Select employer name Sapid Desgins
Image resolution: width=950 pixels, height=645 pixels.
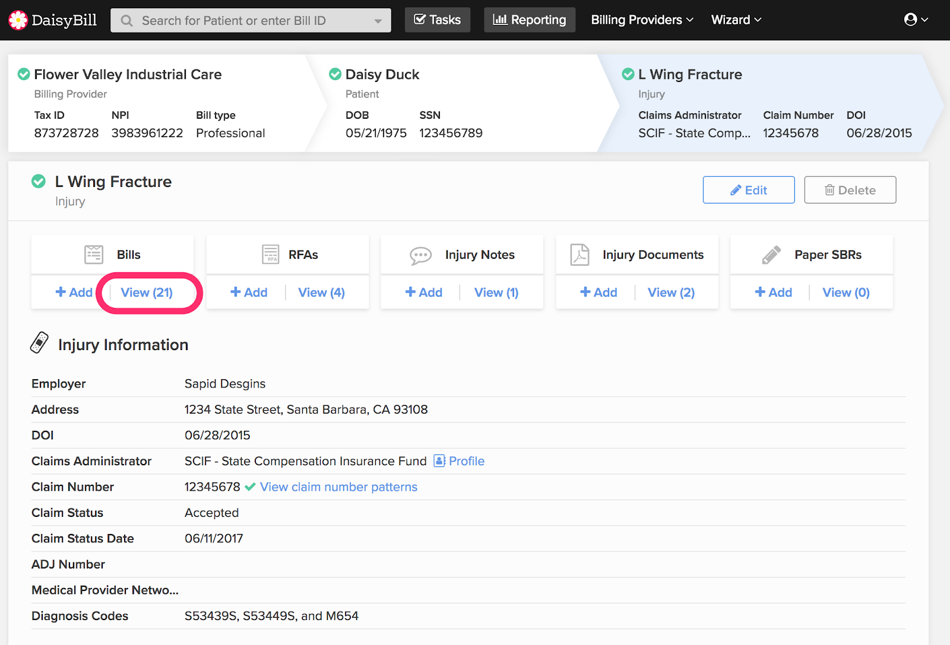pyautogui.click(x=225, y=384)
